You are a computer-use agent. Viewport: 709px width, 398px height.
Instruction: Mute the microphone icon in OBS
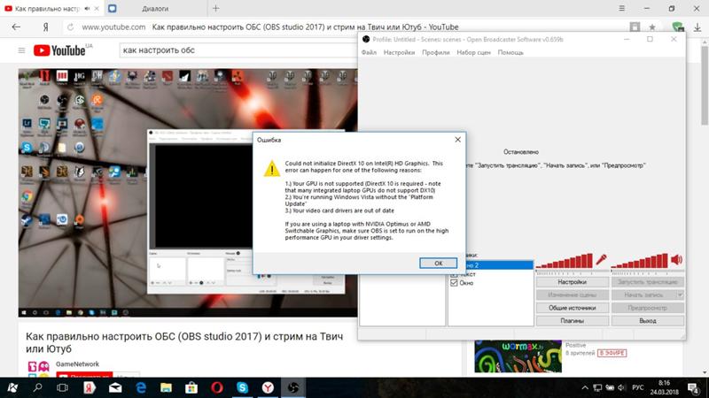(601, 260)
